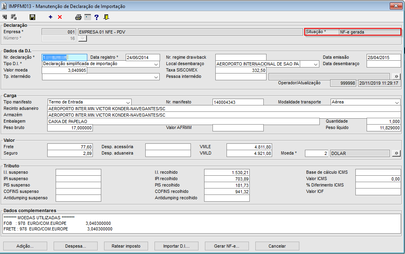Viewport: 405px width, 254px height.
Task: Click the Adição... button
Action: pos(25,246)
